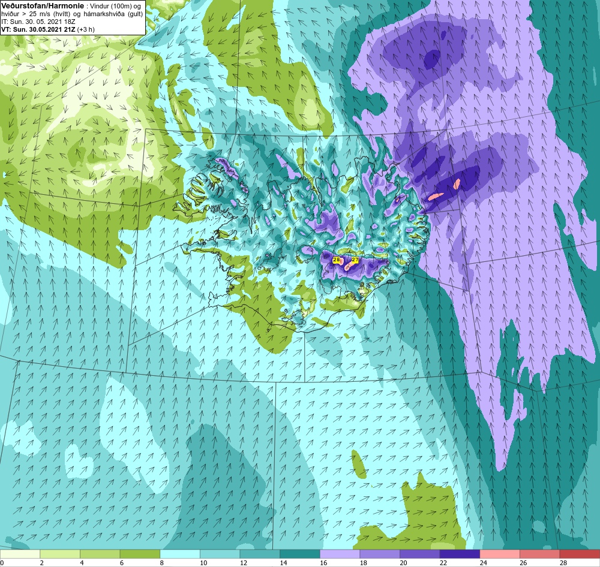The height and width of the screenshot is (567, 600).
Task: Click the legend scale number "10"
Action: click(x=203, y=563)
